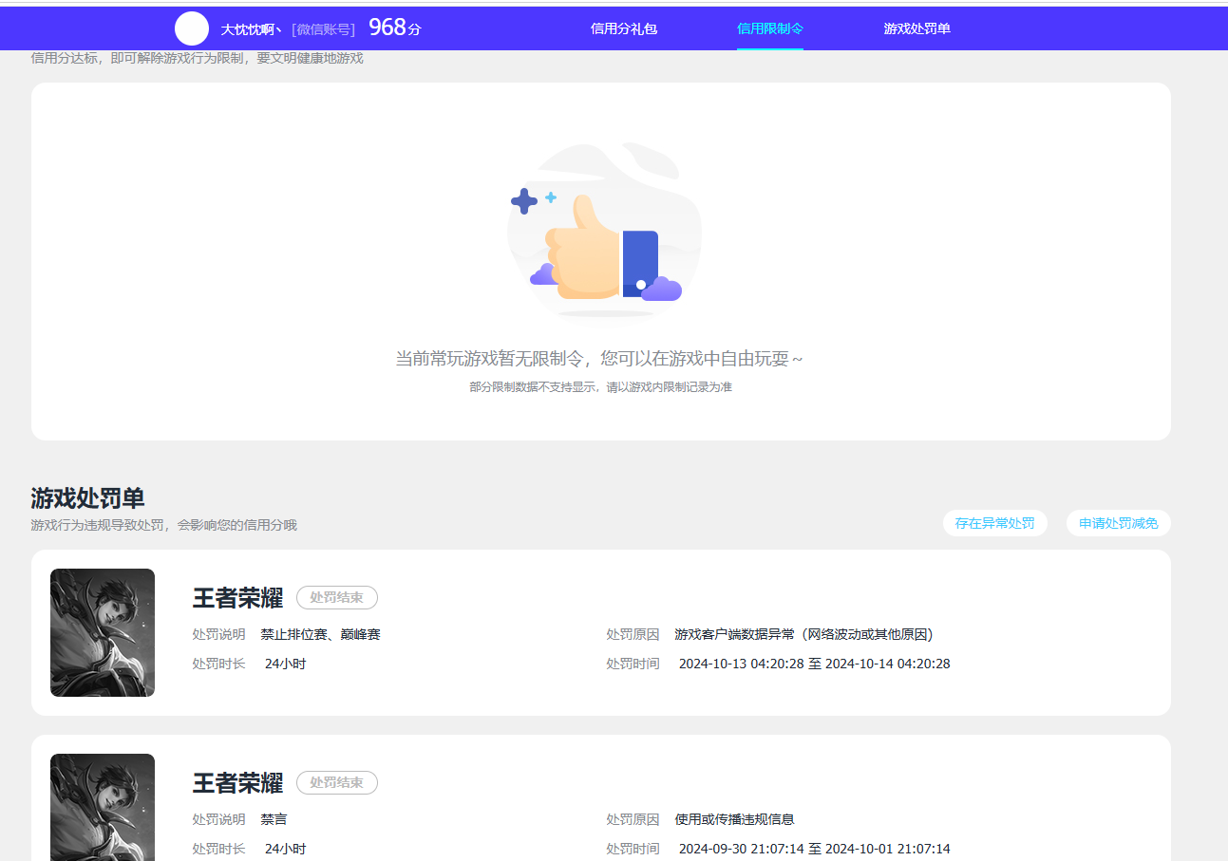
Task: Open the 信用分礼包 tab
Action: [624, 28]
